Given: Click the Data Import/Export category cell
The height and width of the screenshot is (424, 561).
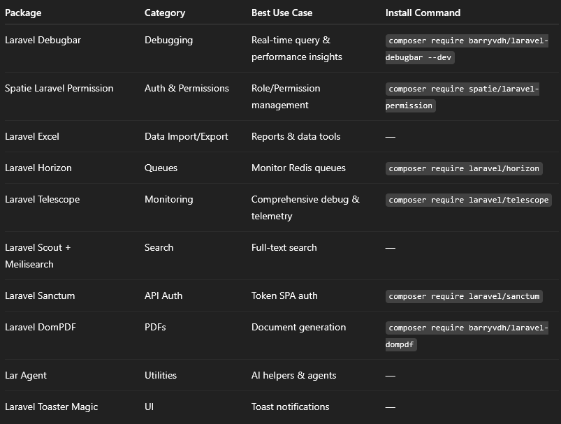Looking at the screenshot, I should 186,136.
